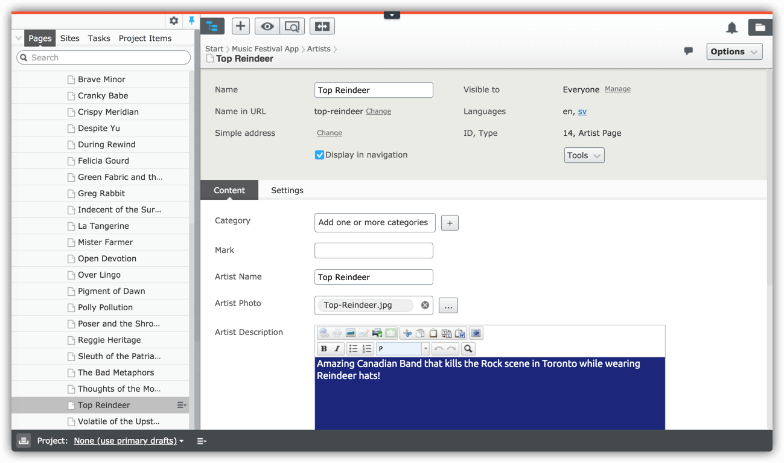Clear the Top-Reindeer.jpg artist photo
Image resolution: width=784 pixels, height=463 pixels.
(x=425, y=305)
